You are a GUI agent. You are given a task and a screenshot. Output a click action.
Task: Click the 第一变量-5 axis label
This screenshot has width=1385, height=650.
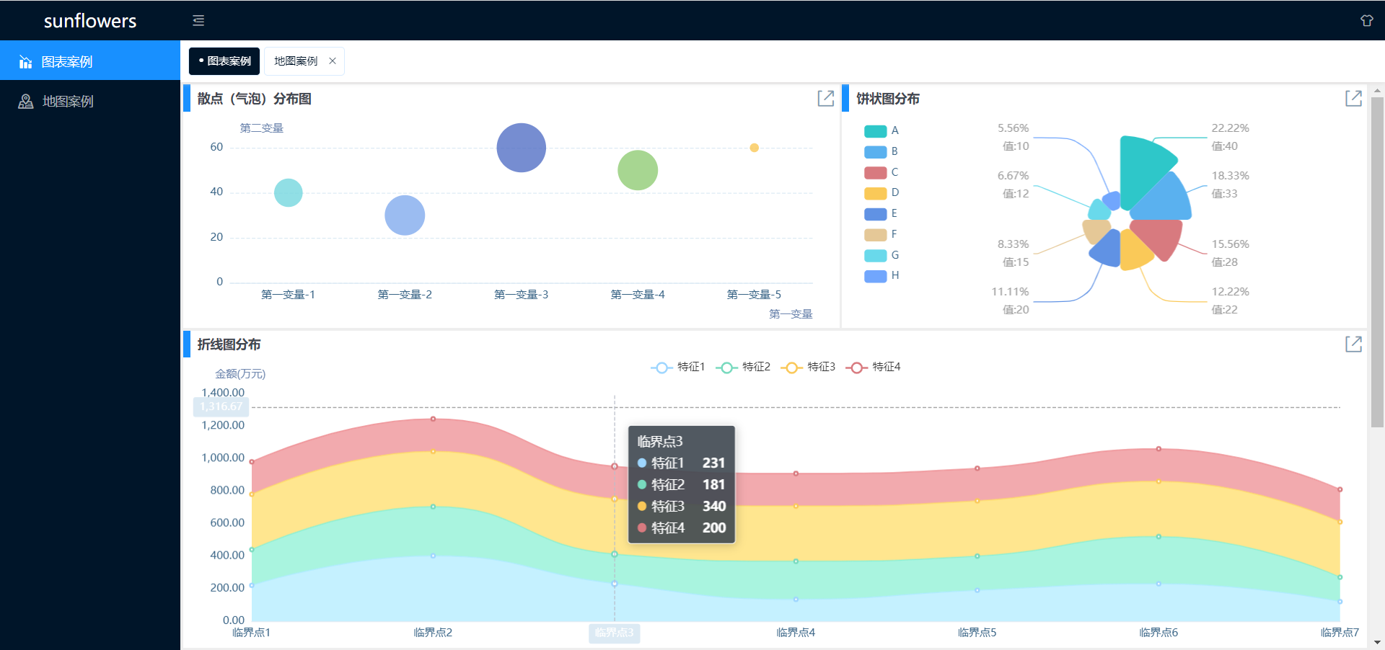coord(754,295)
